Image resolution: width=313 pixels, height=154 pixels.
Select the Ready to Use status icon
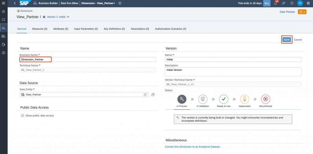224,99
